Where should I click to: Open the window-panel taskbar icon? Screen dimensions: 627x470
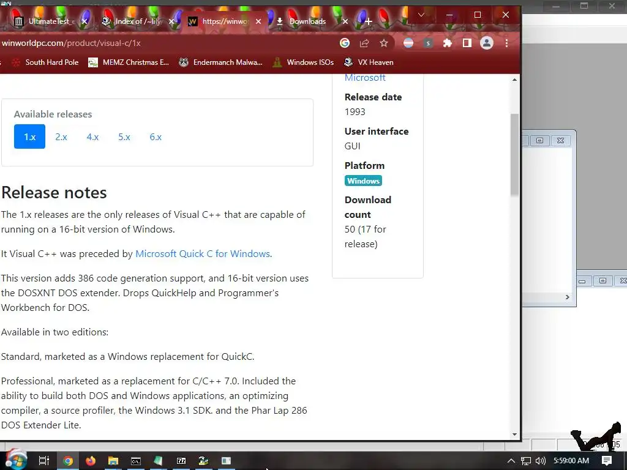(227, 461)
